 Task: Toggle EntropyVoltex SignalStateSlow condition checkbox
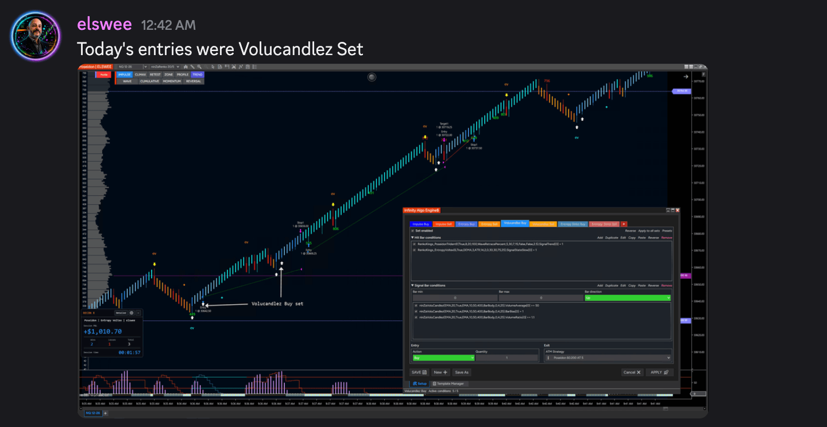click(414, 250)
